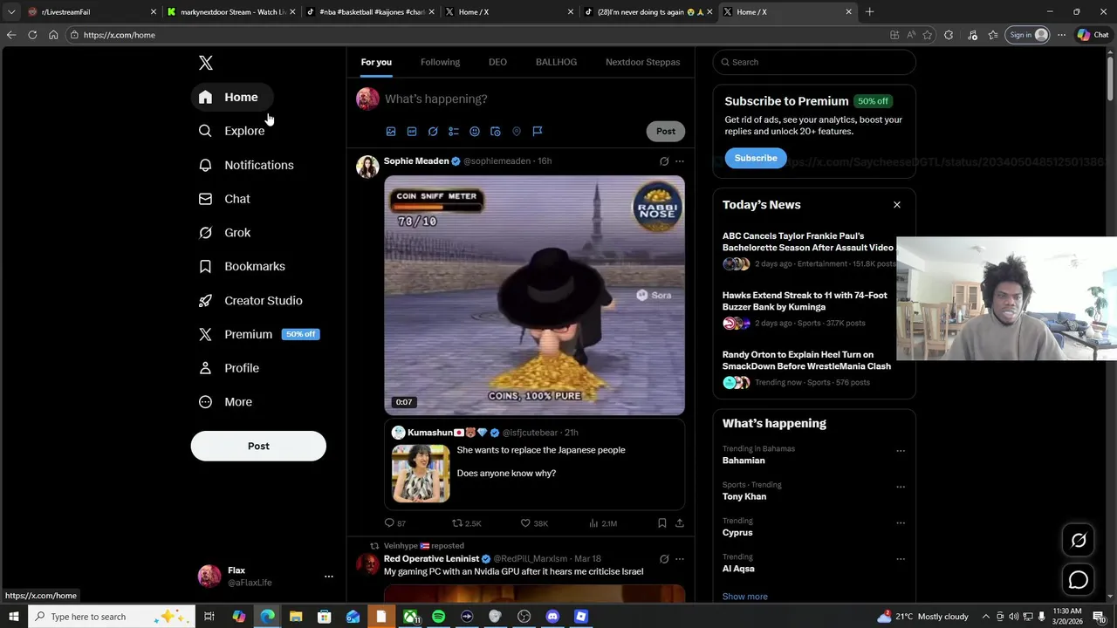1117x628 pixels.
Task: Open Chat in the sidebar
Action: click(x=224, y=199)
